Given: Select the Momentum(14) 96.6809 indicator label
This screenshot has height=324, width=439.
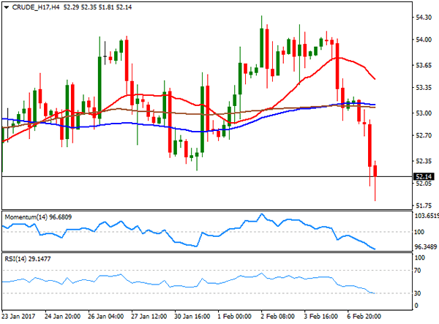Looking at the screenshot, I should click(x=38, y=217).
